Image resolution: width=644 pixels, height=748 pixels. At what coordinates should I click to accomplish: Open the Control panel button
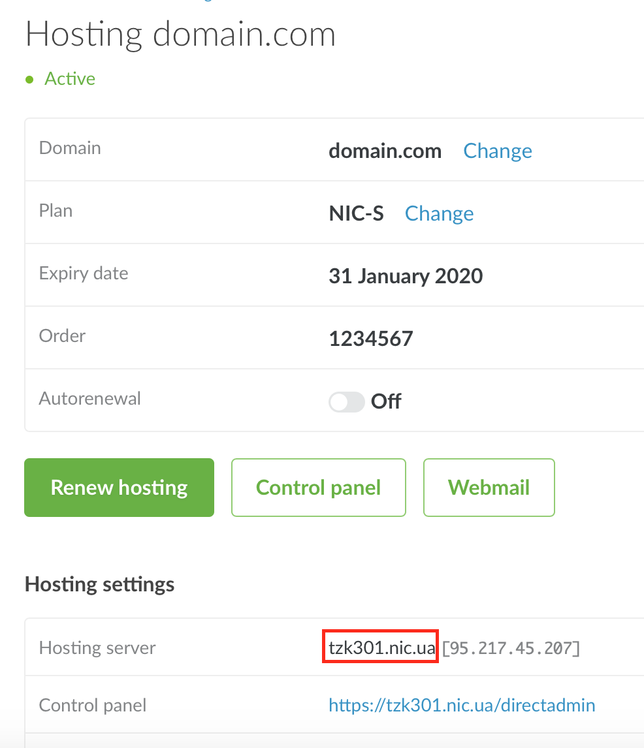(318, 488)
